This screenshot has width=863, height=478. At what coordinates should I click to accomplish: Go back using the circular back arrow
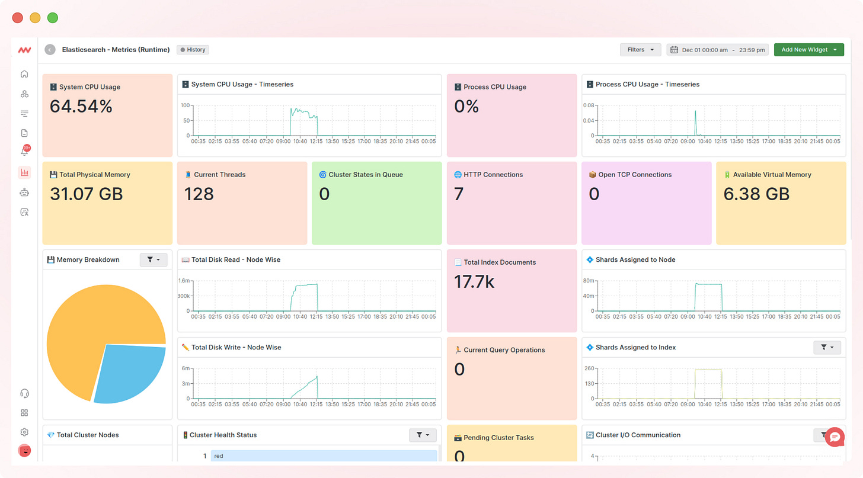tap(50, 50)
